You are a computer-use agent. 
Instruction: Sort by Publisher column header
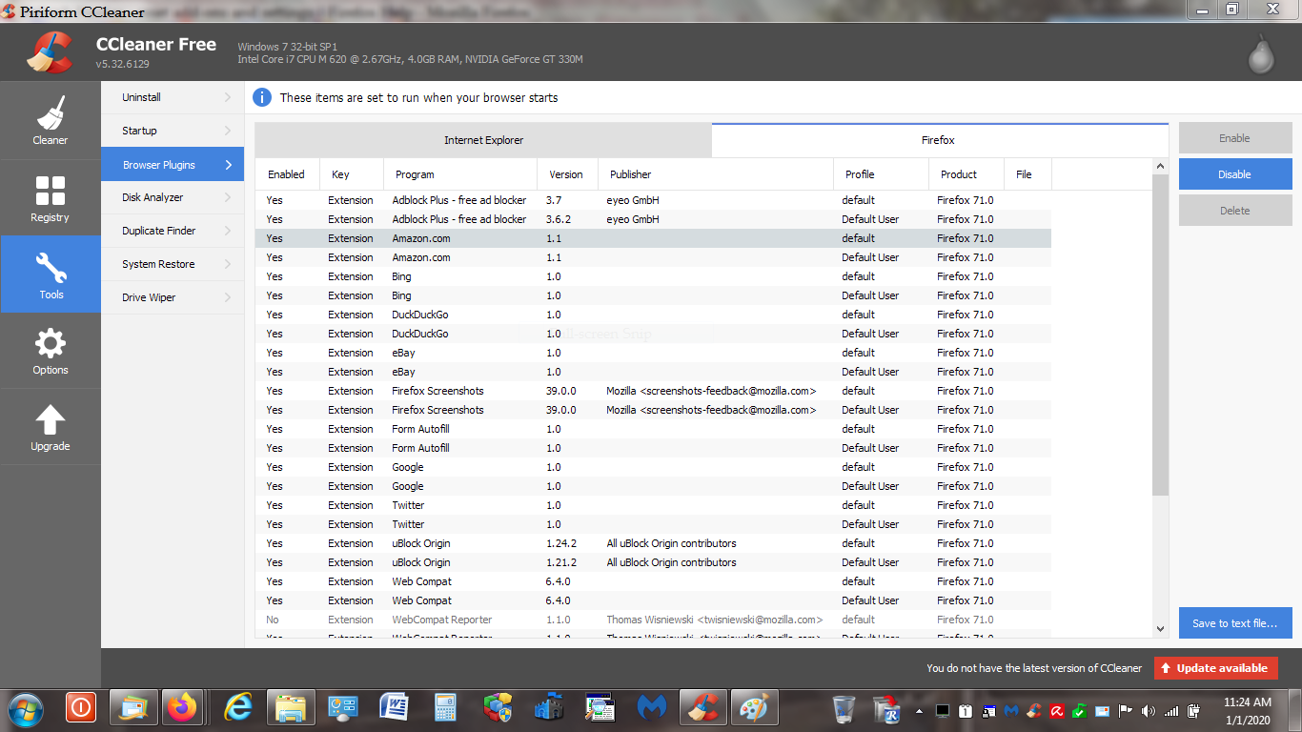tap(716, 174)
